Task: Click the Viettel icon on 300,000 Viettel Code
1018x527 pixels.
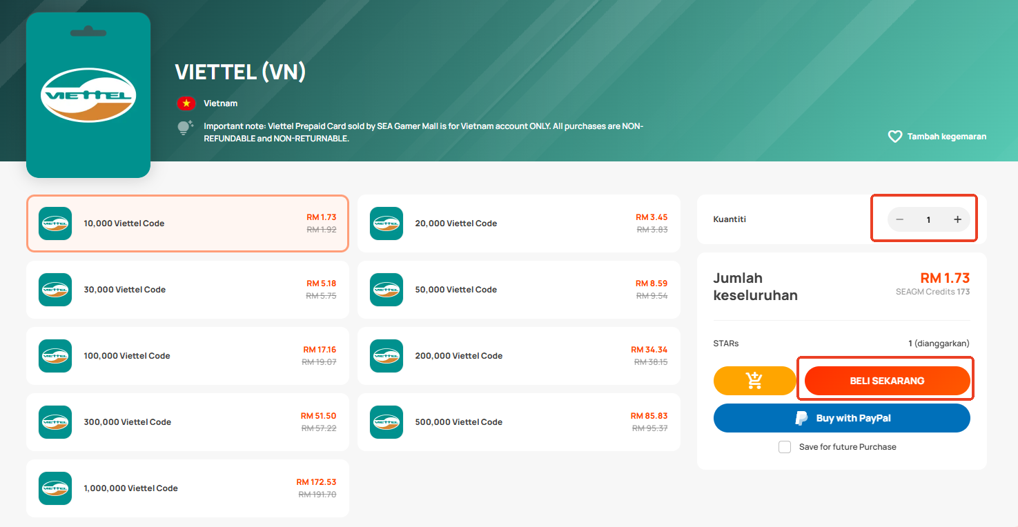Action: [x=55, y=422]
